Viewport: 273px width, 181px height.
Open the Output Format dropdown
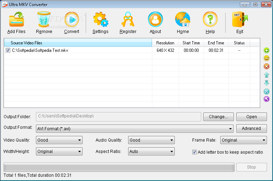(135, 128)
